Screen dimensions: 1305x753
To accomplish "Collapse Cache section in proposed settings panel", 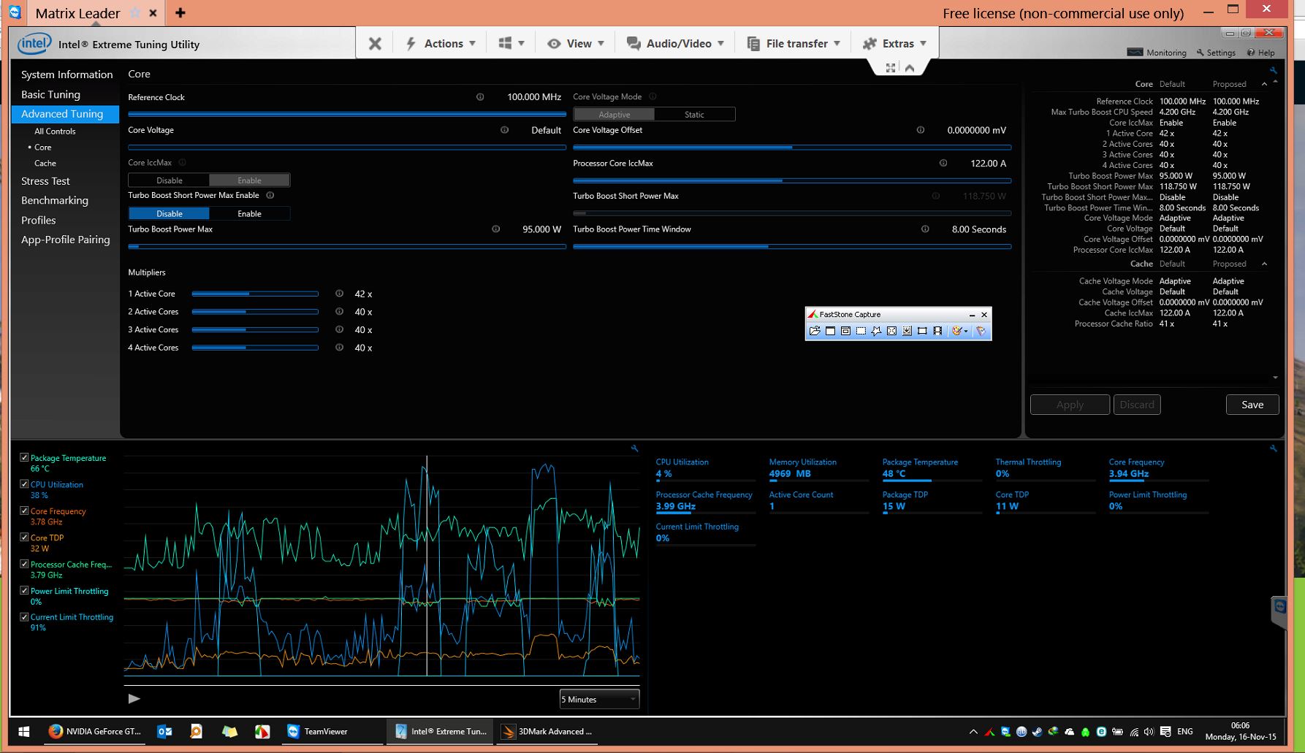I will [1264, 264].
